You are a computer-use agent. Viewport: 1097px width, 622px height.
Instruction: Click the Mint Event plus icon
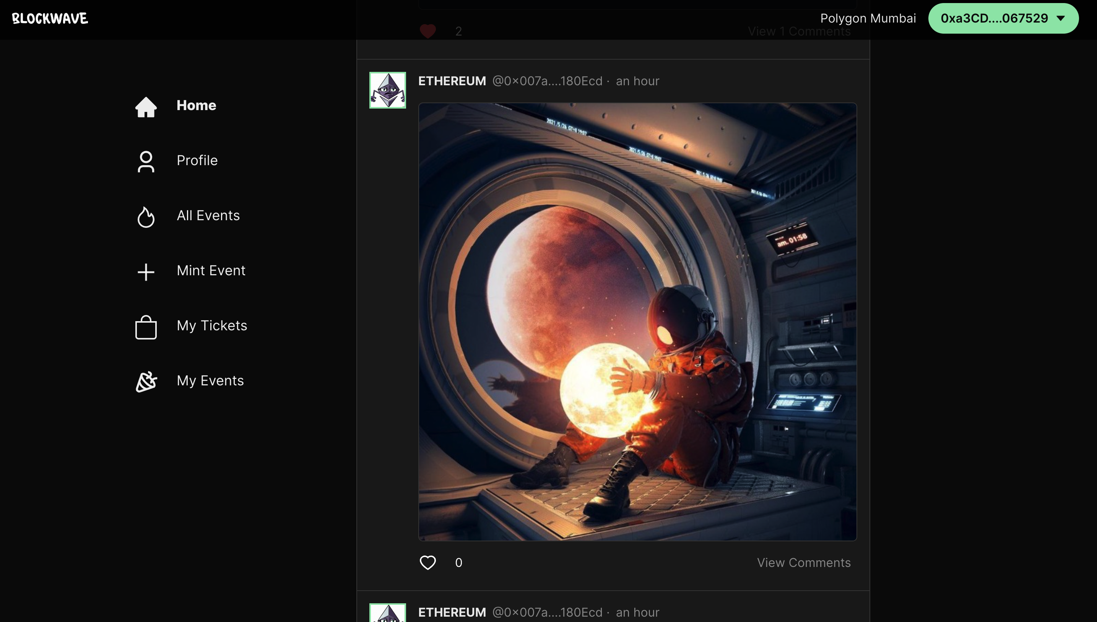146,272
